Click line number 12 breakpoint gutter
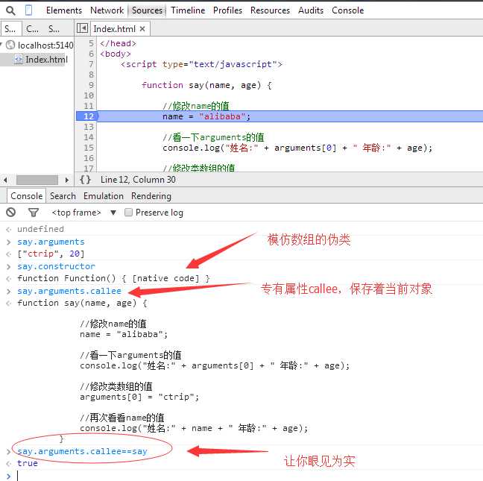The image size is (483, 481). [x=89, y=116]
